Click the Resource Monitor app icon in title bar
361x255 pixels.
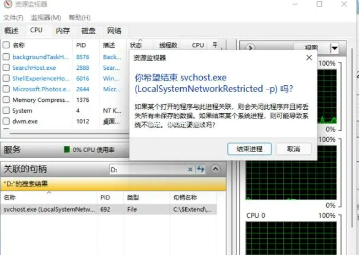pos(6,4)
